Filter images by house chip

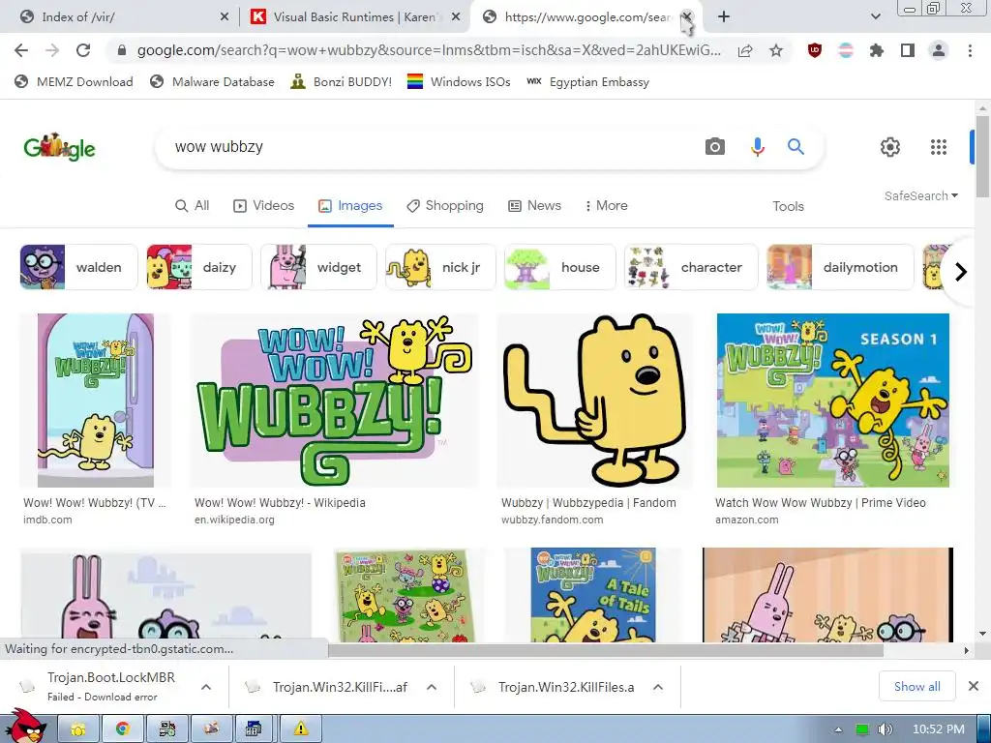coord(560,267)
